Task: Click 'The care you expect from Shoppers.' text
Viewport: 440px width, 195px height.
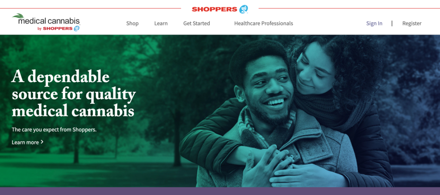Action: pyautogui.click(x=54, y=130)
